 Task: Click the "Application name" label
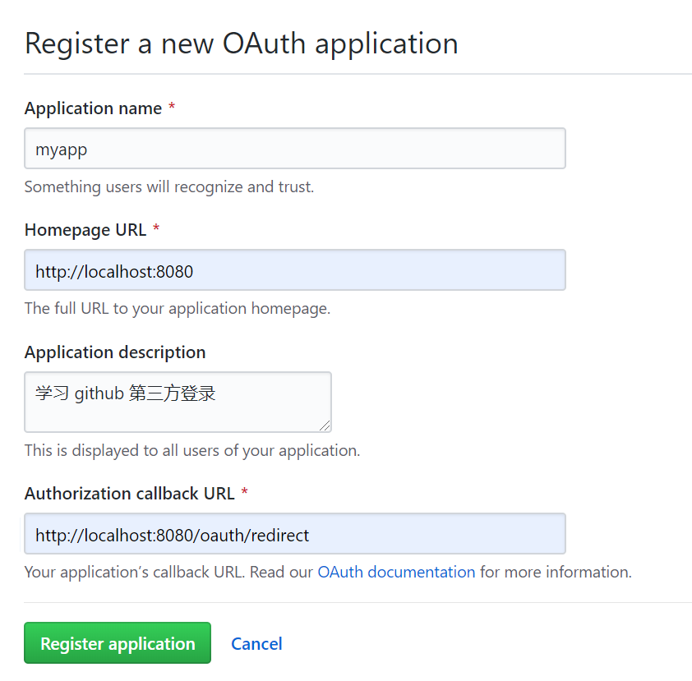click(x=93, y=108)
